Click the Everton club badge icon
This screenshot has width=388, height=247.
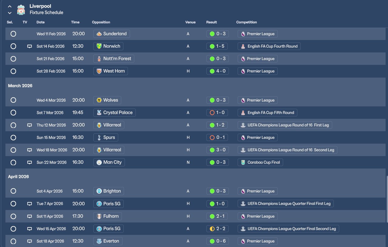[x=99, y=241]
